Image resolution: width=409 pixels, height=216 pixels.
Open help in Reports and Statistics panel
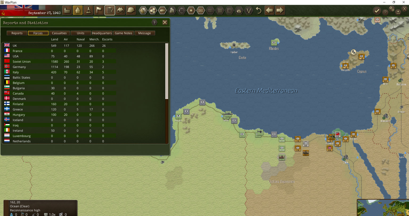pyautogui.click(x=154, y=23)
